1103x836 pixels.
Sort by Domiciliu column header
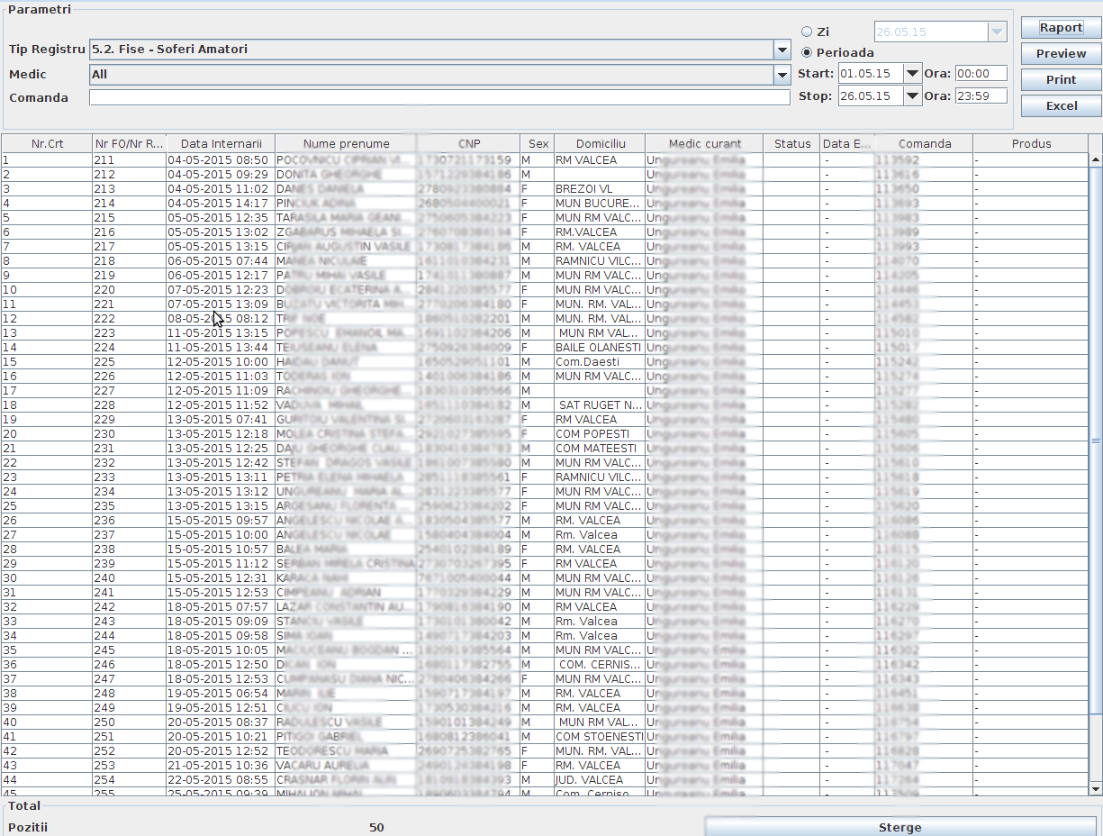600,143
